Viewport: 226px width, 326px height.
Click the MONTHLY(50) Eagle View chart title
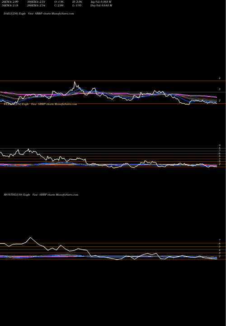pyautogui.click(x=41, y=195)
